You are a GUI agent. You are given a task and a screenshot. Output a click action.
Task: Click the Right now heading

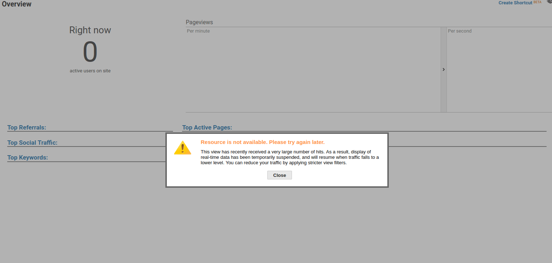pos(90,30)
